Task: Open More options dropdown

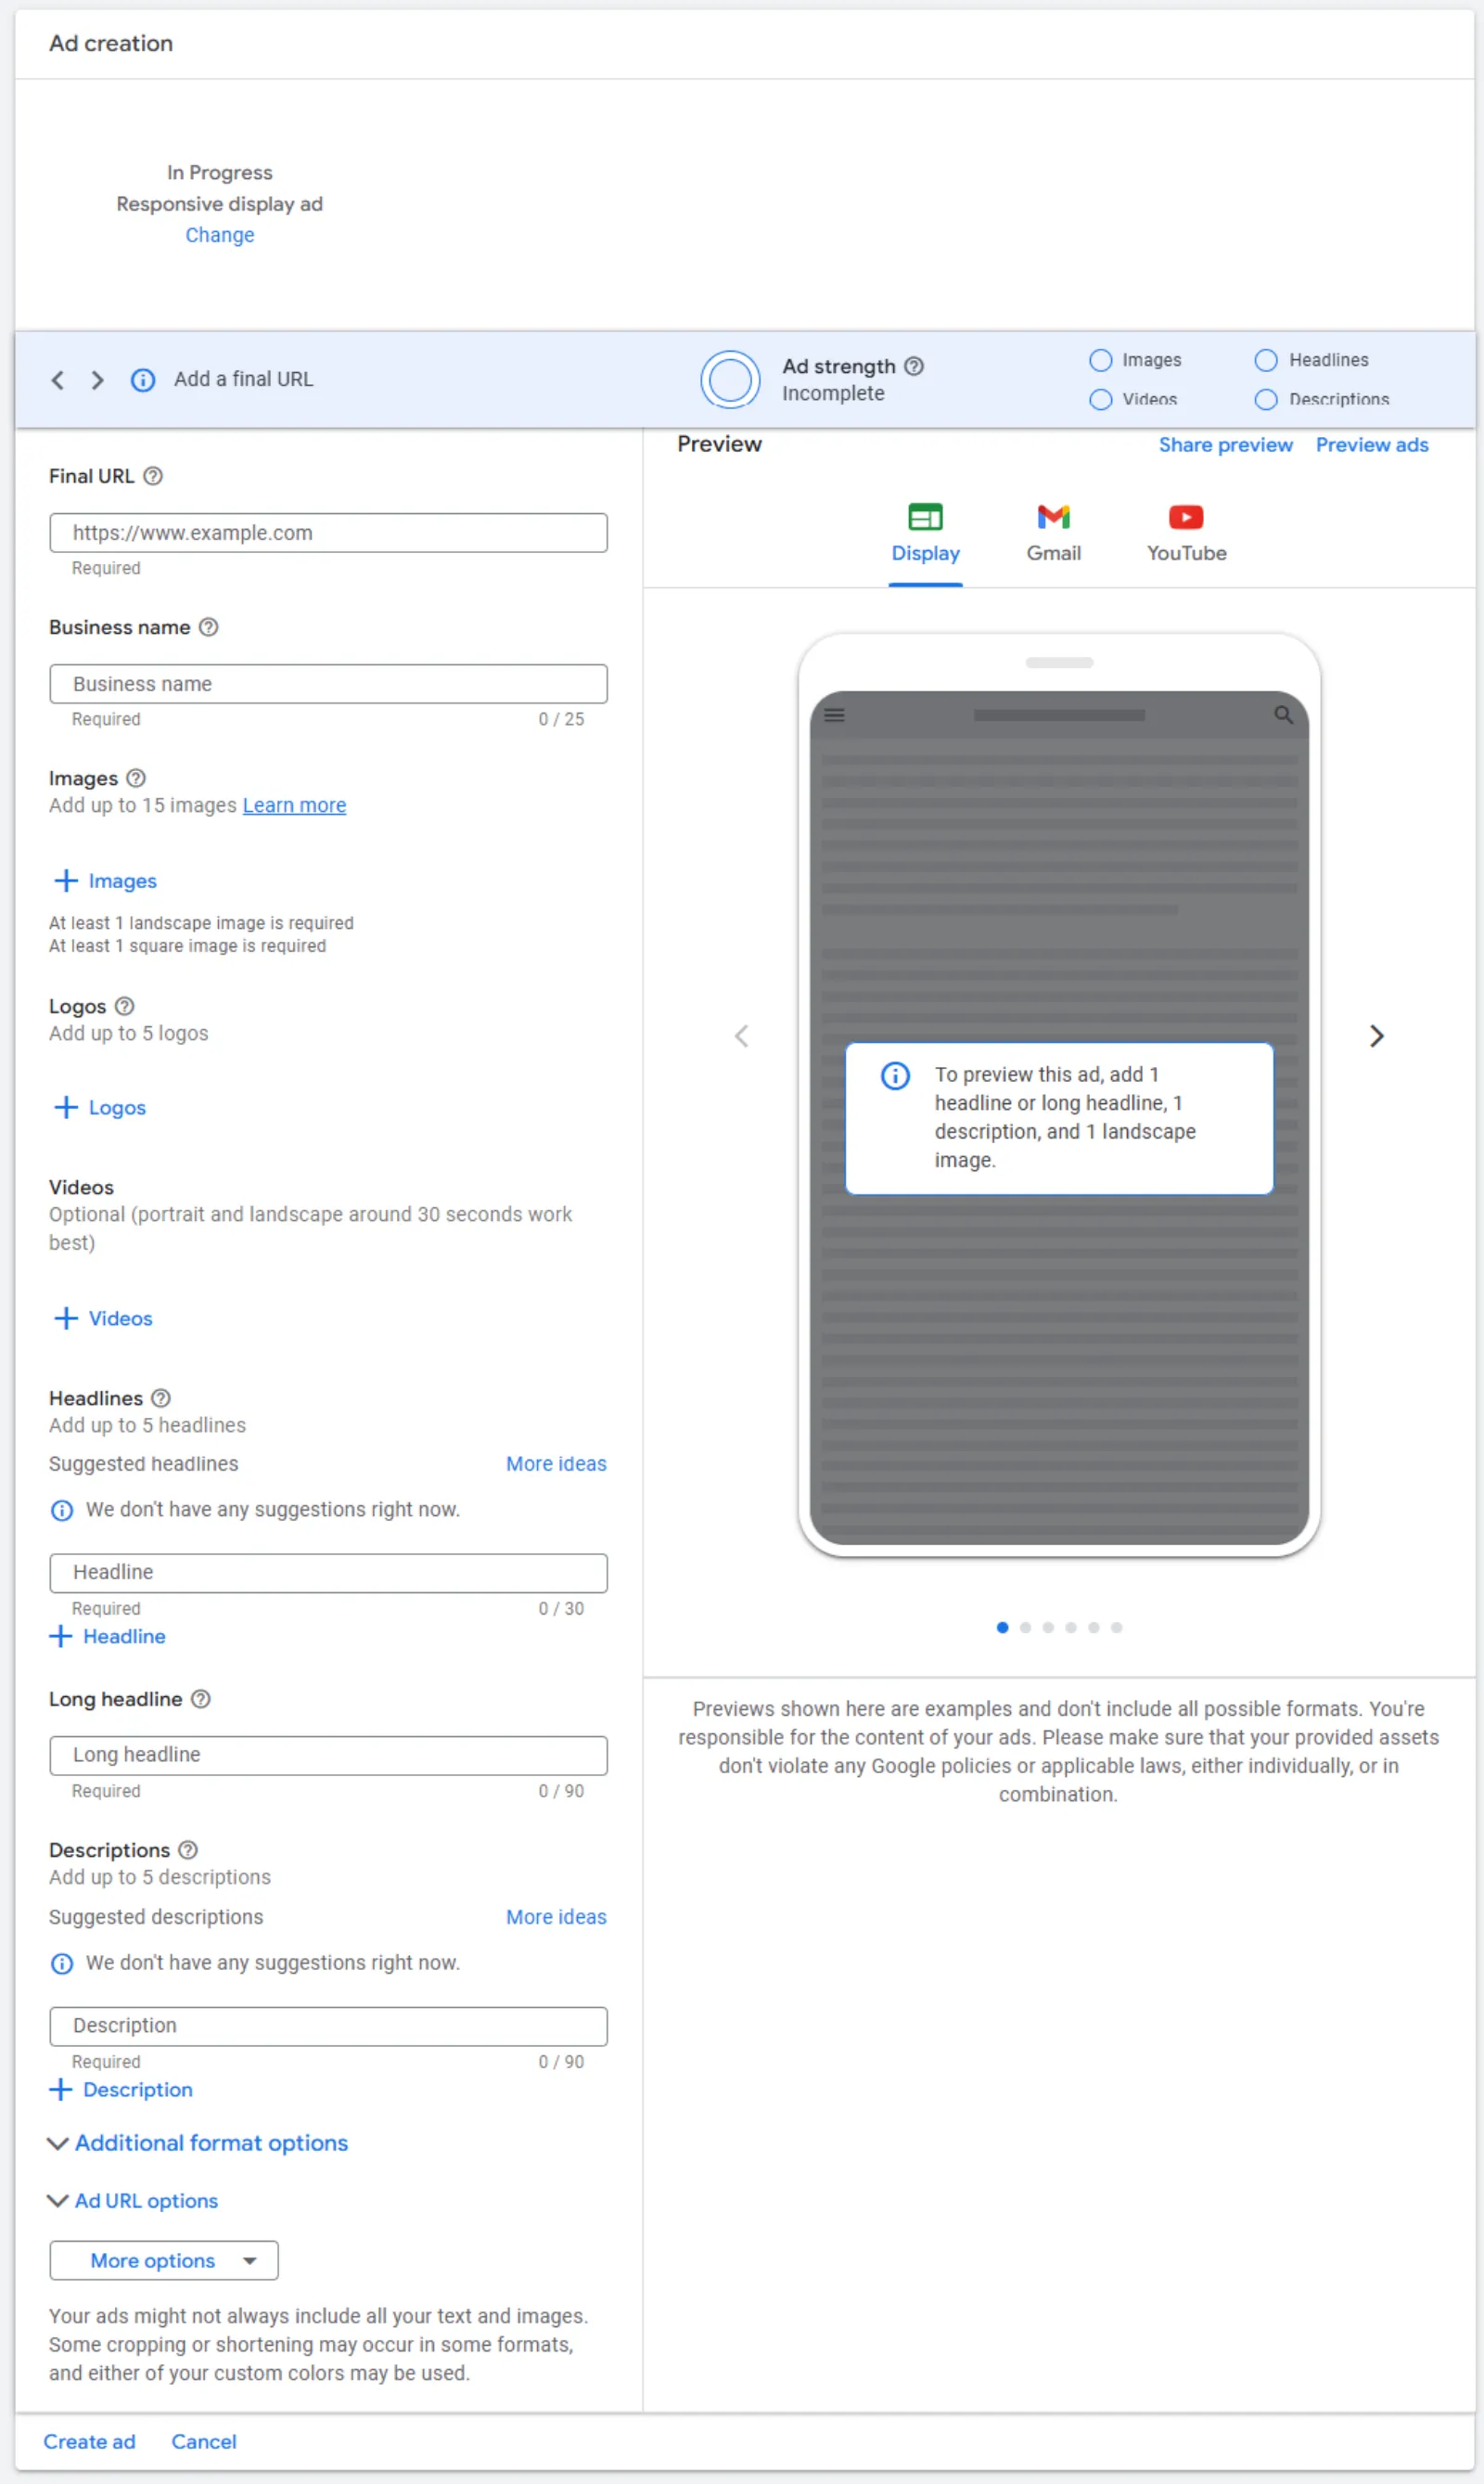Action: coord(164,2262)
